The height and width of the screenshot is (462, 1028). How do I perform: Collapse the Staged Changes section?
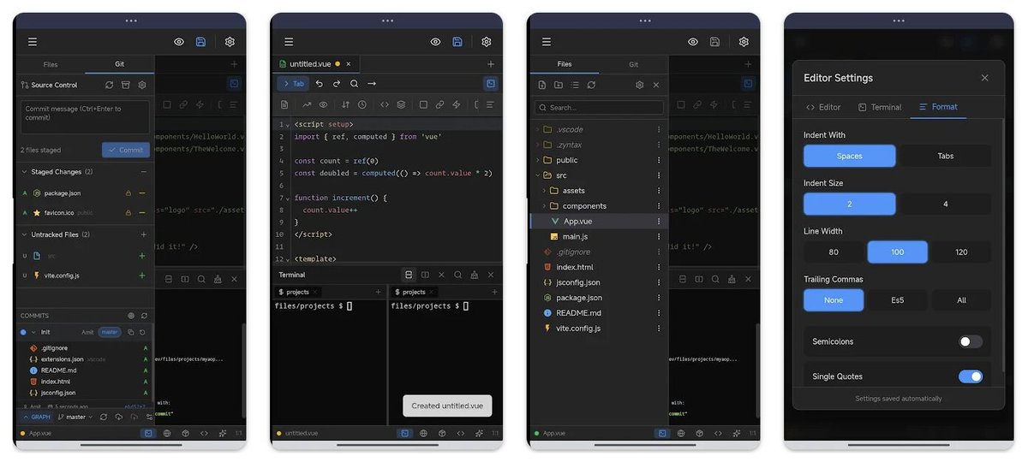24,172
